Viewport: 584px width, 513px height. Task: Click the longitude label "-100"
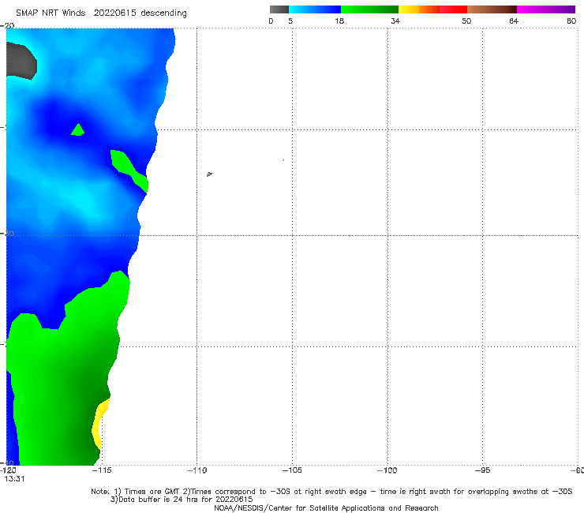[x=387, y=470]
